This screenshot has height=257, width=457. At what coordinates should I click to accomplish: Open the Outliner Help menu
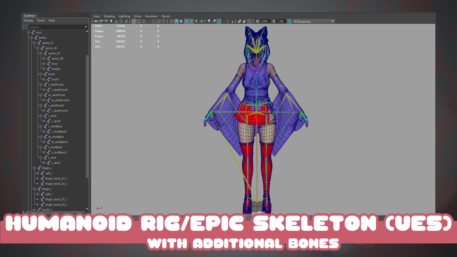pyautogui.click(x=51, y=21)
